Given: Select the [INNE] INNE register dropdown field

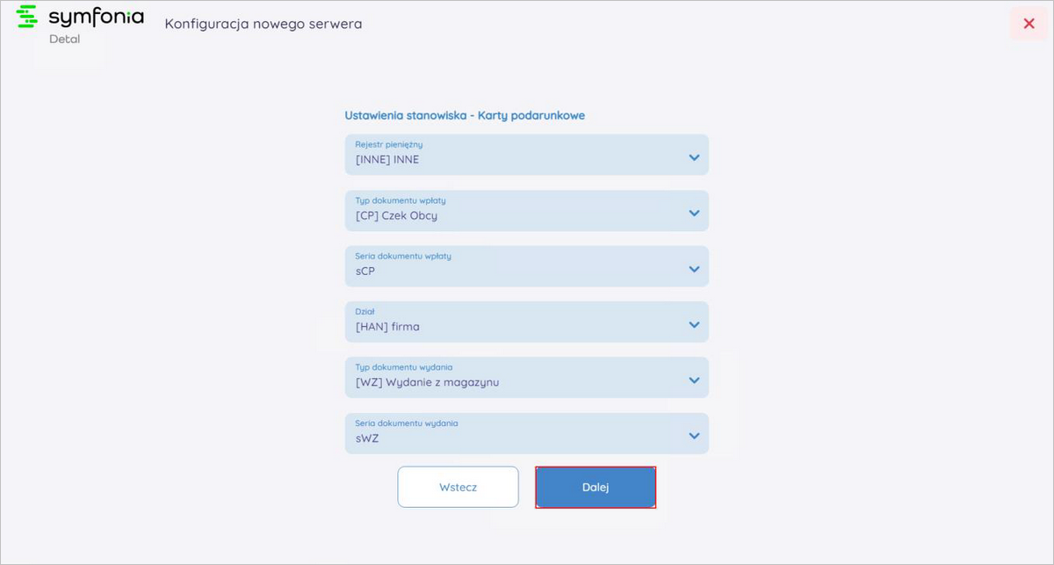Looking at the screenshot, I should [x=526, y=155].
